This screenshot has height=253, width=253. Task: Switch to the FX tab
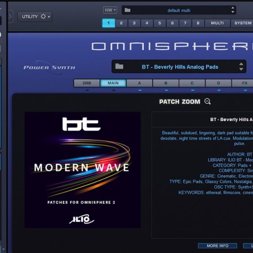pos(243,83)
